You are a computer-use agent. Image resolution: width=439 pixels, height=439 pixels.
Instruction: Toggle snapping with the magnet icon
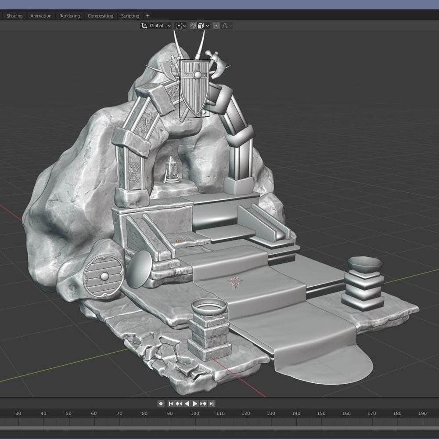[x=193, y=26]
